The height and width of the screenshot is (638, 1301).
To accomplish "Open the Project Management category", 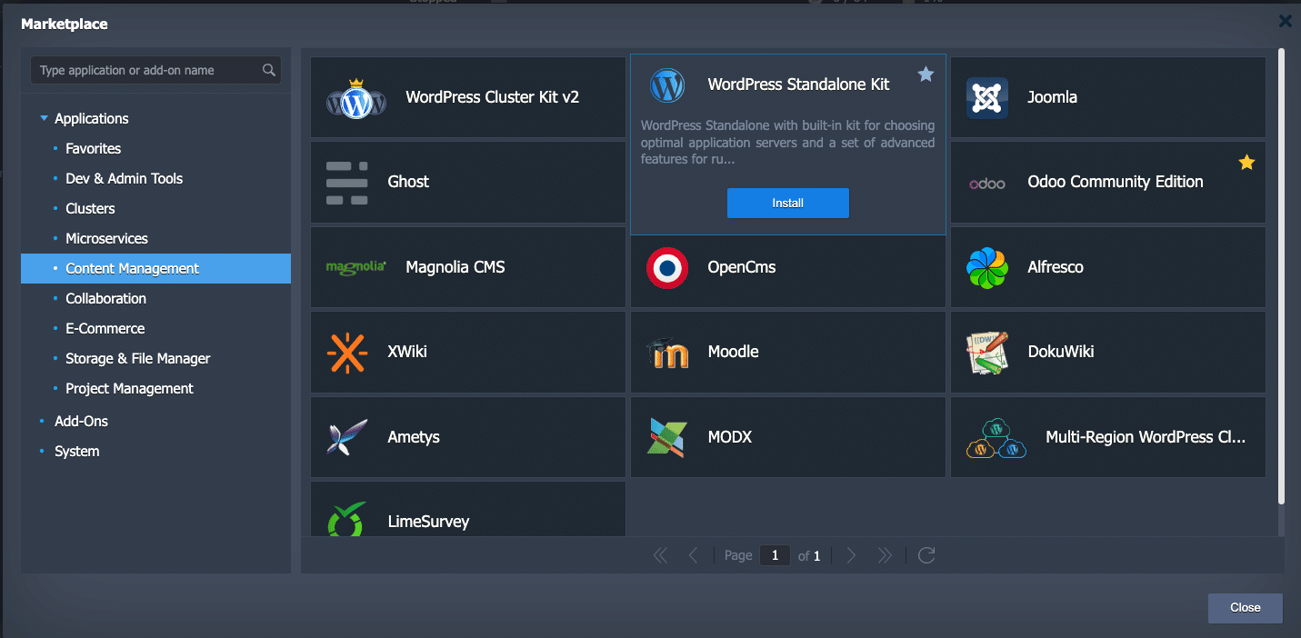I will point(129,388).
